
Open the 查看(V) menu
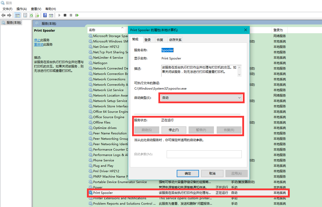coord(36,9)
